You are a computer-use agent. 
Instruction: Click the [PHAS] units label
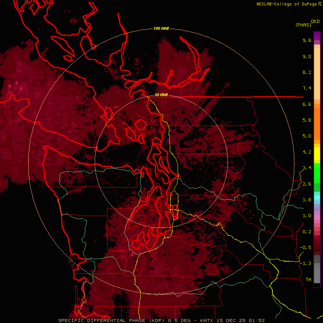point(303,25)
